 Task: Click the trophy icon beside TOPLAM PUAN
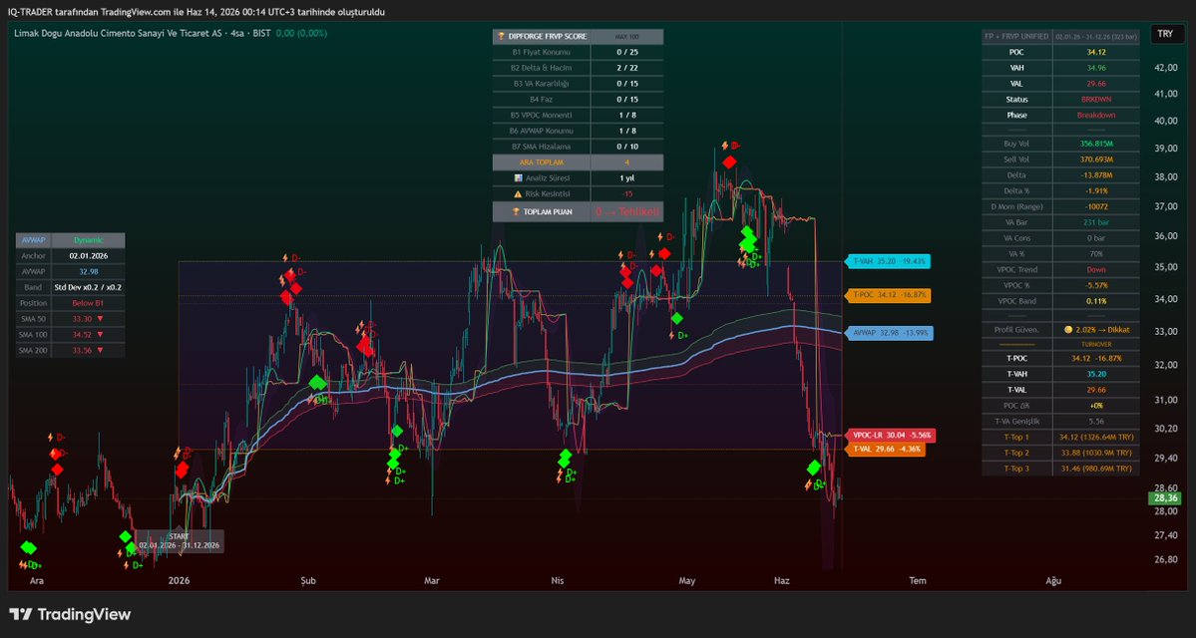pos(517,212)
